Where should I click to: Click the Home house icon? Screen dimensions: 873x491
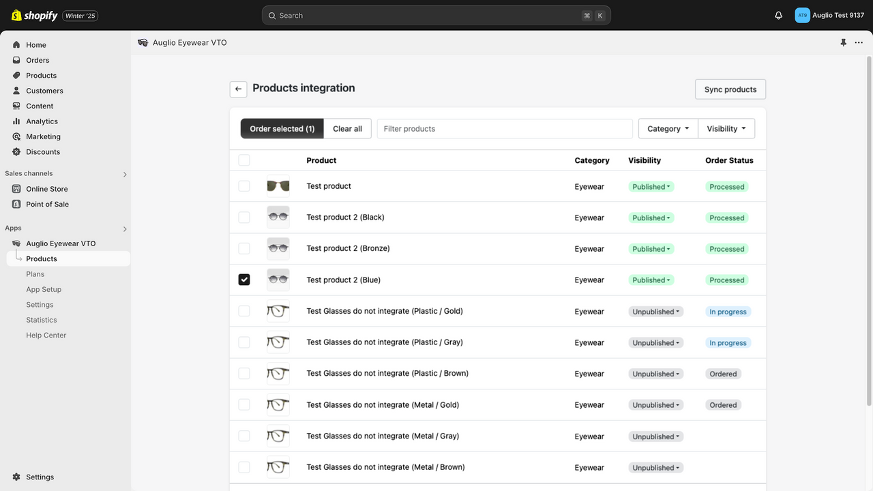(16, 45)
